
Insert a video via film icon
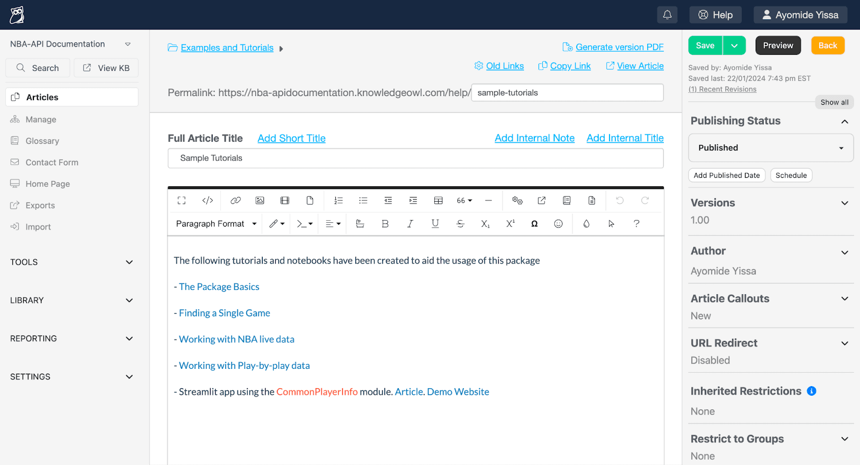285,200
